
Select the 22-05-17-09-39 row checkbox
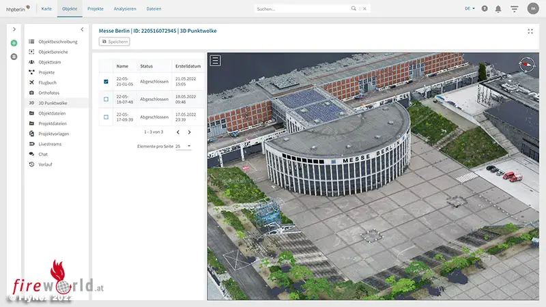[106, 117]
